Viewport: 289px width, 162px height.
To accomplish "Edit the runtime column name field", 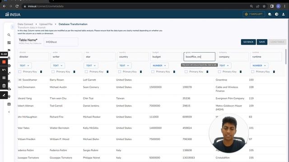I will (266, 57).
